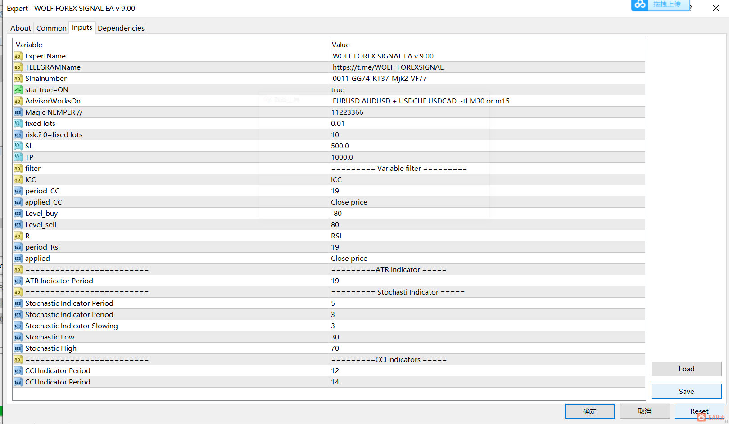The height and width of the screenshot is (424, 729).
Task: Select the ATR Indicator Period row icon
Action: 18,281
